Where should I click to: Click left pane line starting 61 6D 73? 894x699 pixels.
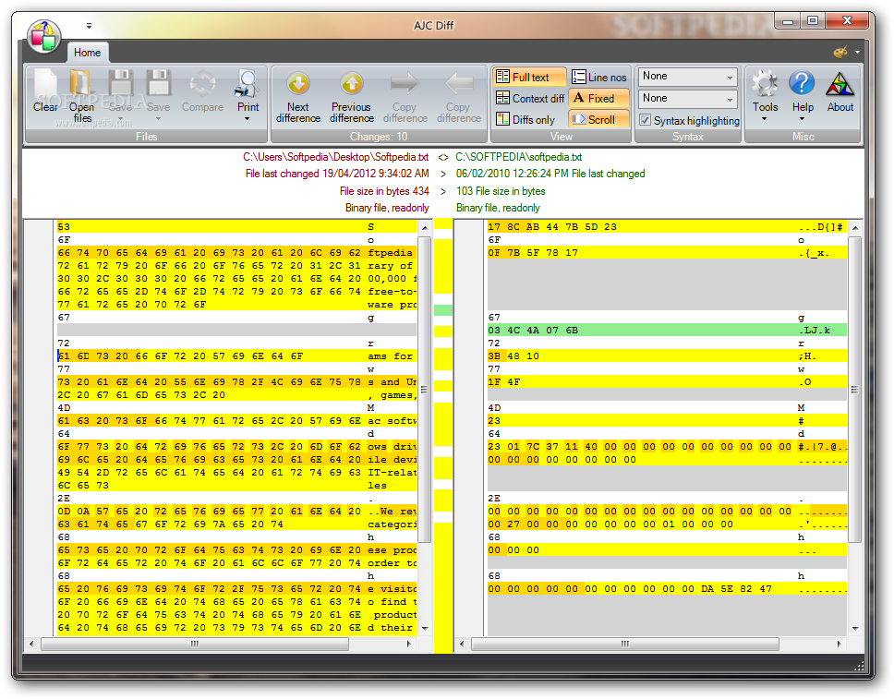pos(236,356)
